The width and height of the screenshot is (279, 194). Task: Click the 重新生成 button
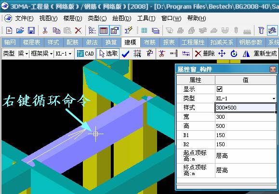pyautogui.click(x=265, y=54)
